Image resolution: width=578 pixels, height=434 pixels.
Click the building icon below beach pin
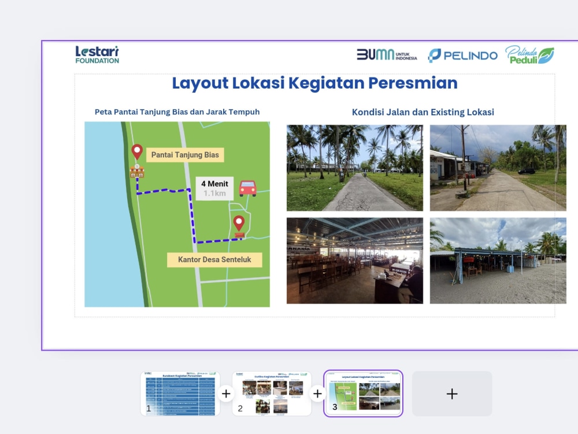pyautogui.click(x=137, y=171)
